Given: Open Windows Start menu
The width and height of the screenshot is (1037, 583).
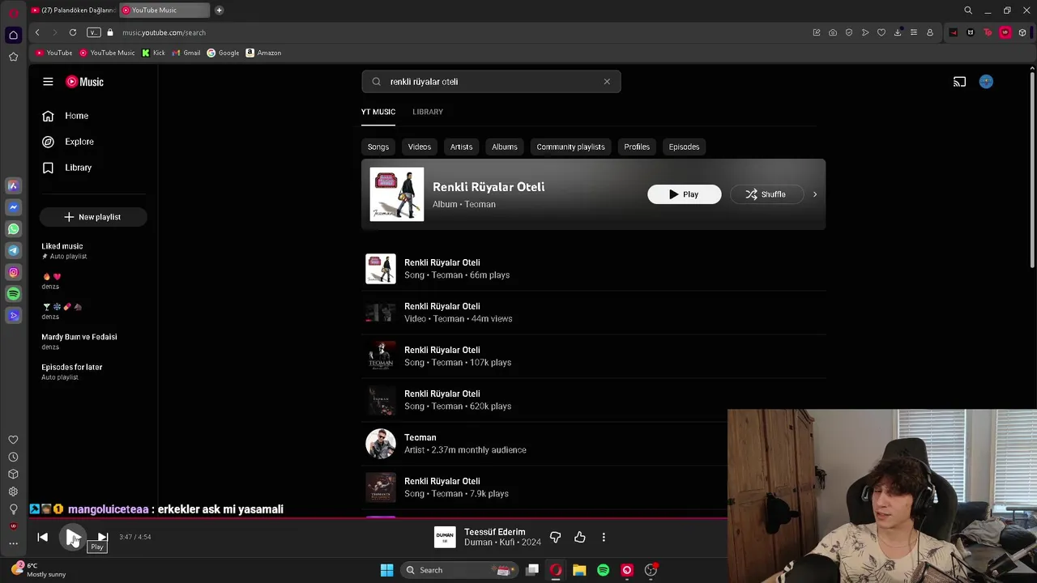Looking at the screenshot, I should point(386,570).
